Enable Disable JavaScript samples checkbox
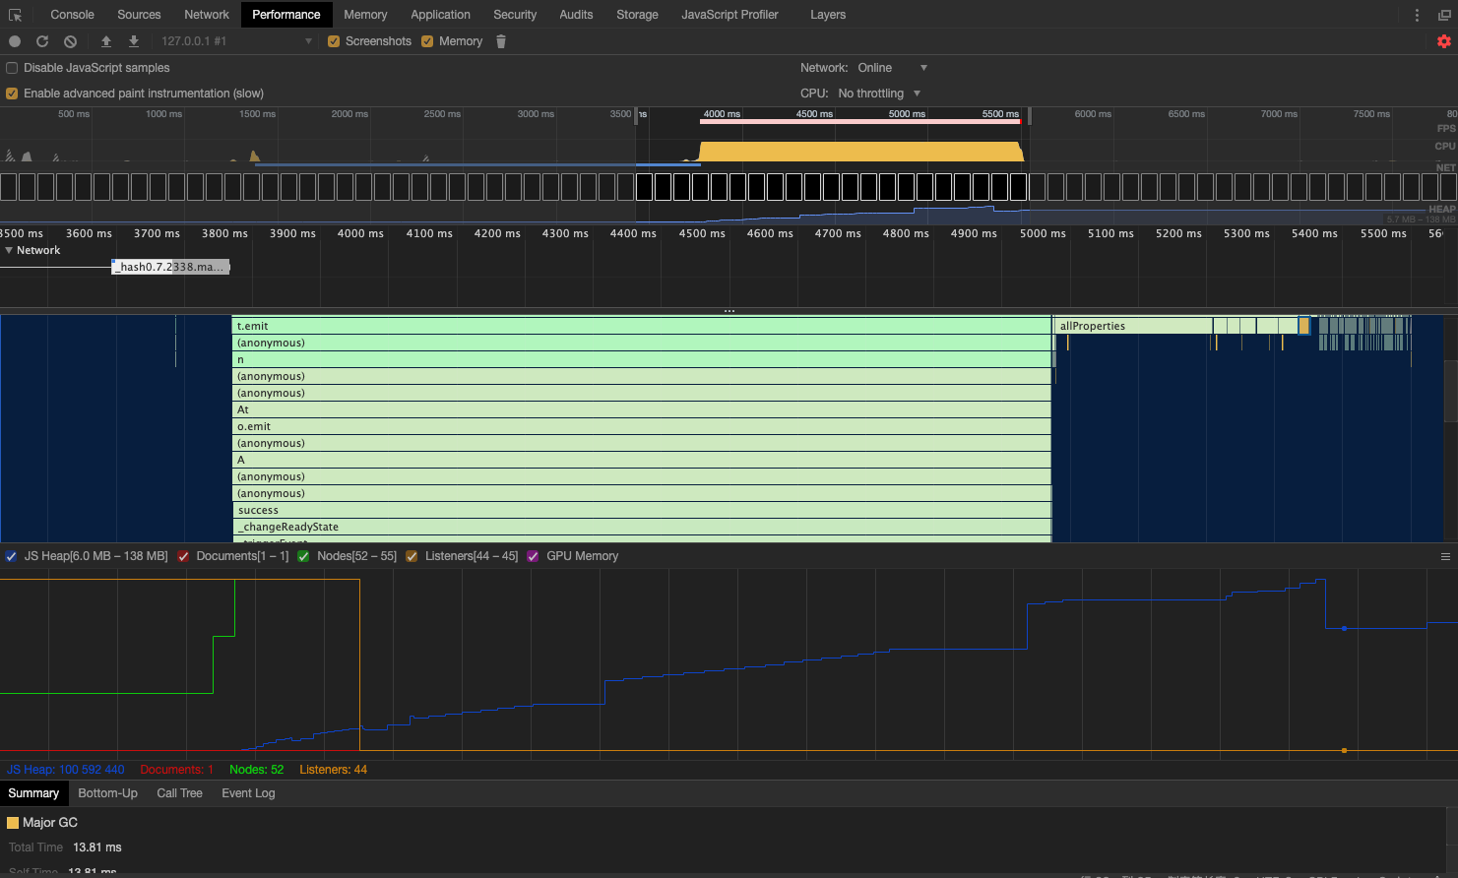1458x878 pixels. [x=12, y=68]
